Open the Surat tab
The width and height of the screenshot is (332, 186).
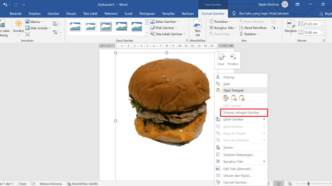click(x=129, y=13)
